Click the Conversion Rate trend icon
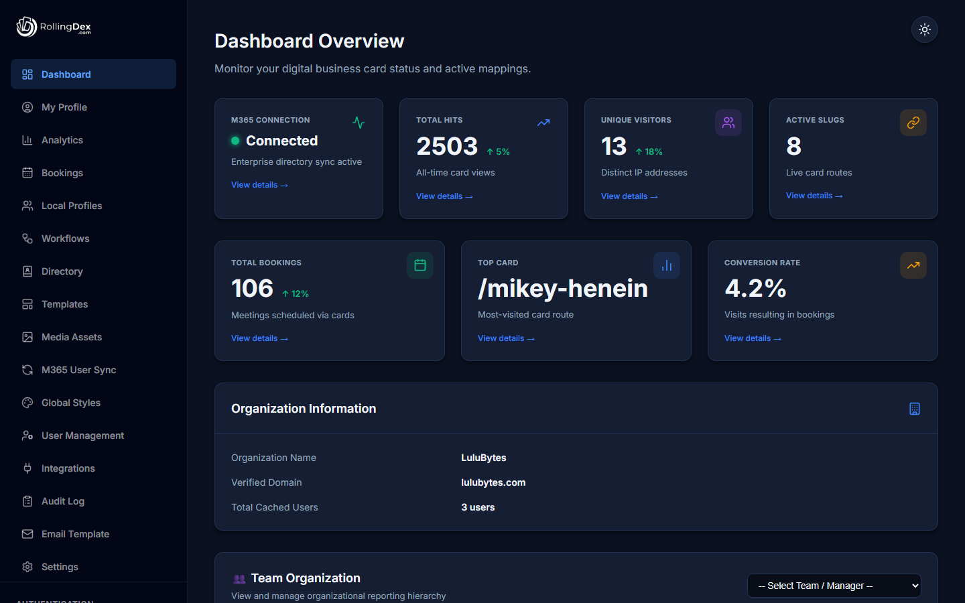Screen dimensions: 965x603 pyautogui.click(x=913, y=265)
